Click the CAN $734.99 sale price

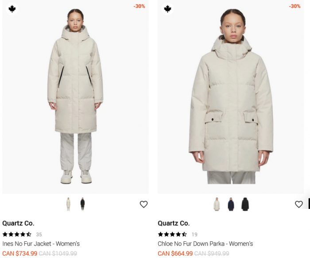coord(20,254)
